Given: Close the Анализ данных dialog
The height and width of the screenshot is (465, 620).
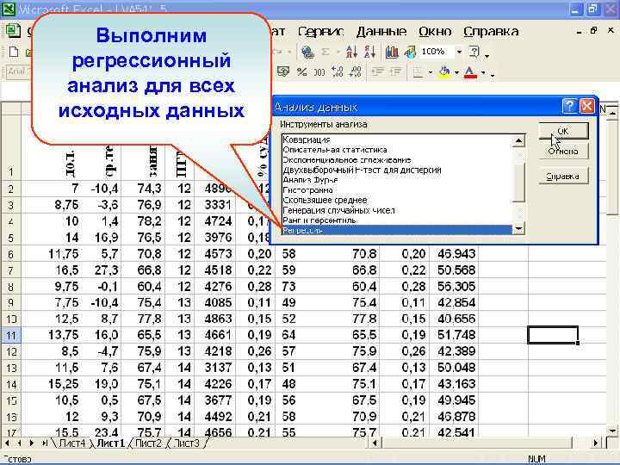Looking at the screenshot, I should 587,106.
